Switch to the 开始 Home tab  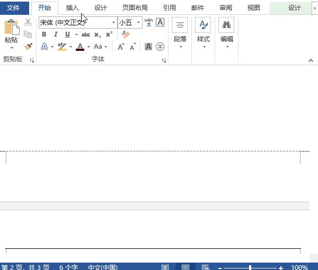click(45, 8)
